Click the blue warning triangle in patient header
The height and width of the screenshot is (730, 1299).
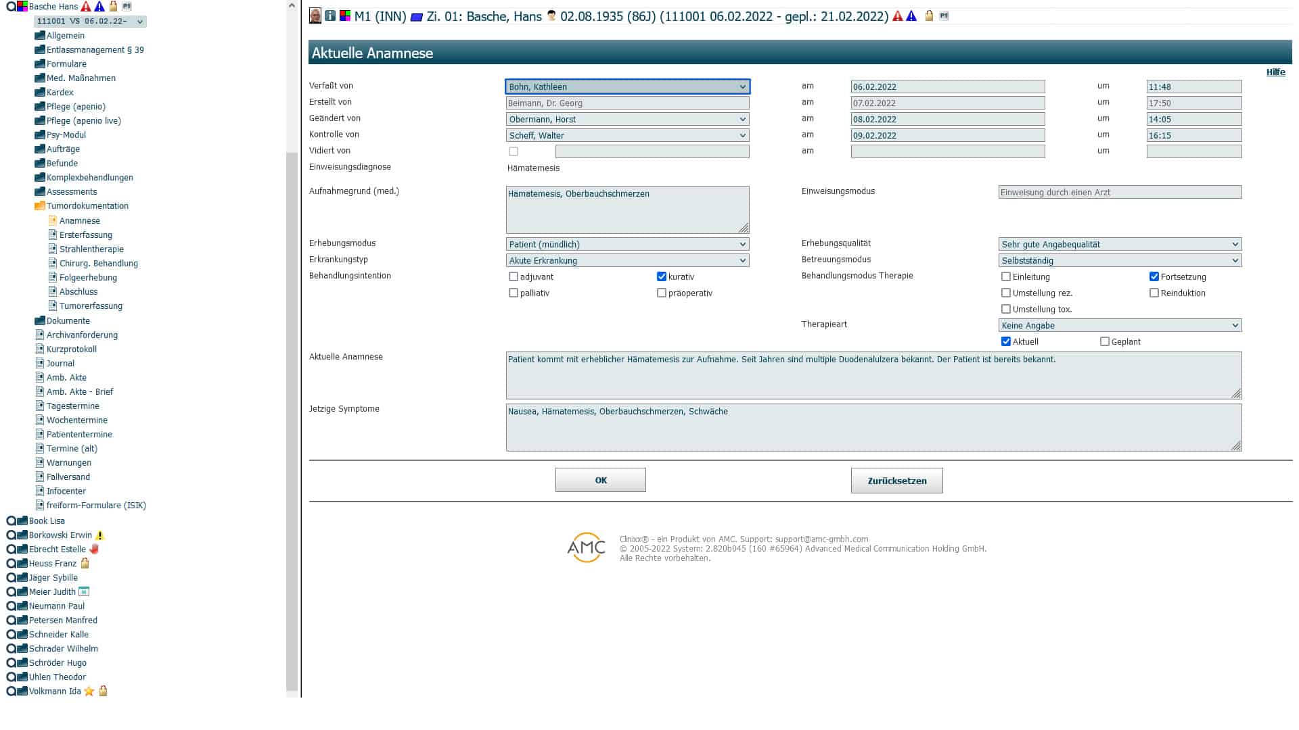pyautogui.click(x=911, y=16)
